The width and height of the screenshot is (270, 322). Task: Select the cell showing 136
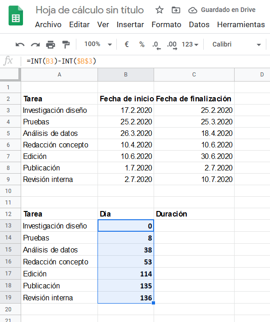click(x=126, y=298)
